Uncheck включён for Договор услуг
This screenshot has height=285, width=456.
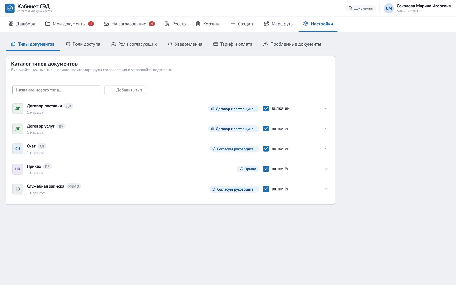[x=266, y=129]
